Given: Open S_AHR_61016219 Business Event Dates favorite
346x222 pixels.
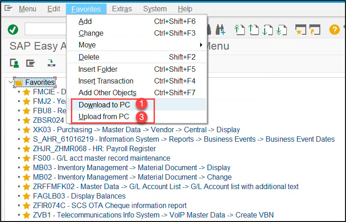Looking at the screenshot, I should (184, 139).
